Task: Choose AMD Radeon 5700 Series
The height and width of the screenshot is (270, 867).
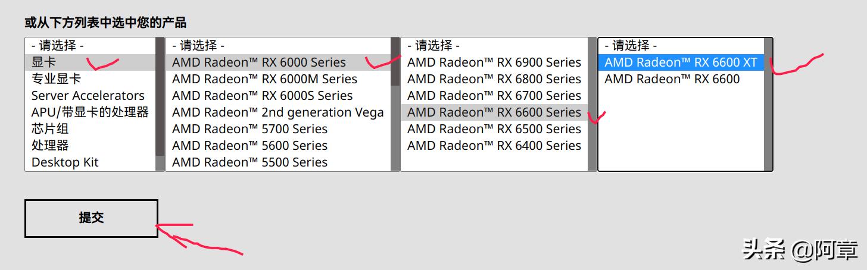Action: [x=250, y=129]
